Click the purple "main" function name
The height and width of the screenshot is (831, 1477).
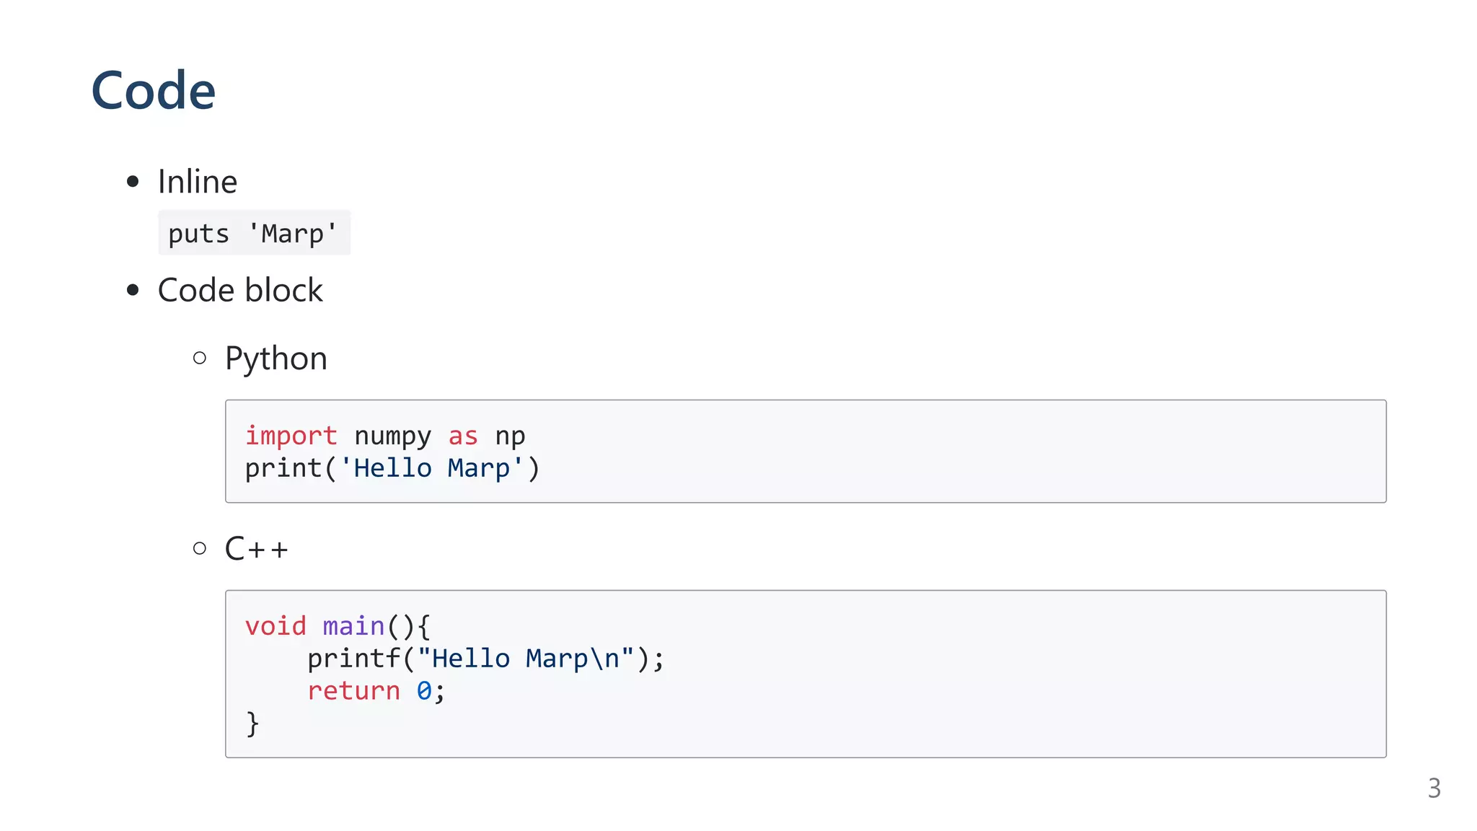[353, 626]
